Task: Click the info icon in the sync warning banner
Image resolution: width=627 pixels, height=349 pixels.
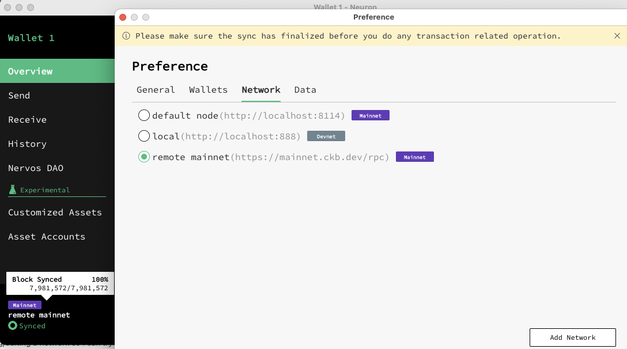Action: tap(126, 36)
